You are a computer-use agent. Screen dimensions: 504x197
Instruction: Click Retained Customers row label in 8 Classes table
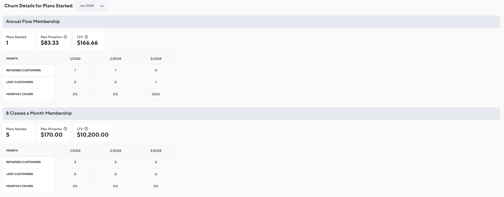23,162
